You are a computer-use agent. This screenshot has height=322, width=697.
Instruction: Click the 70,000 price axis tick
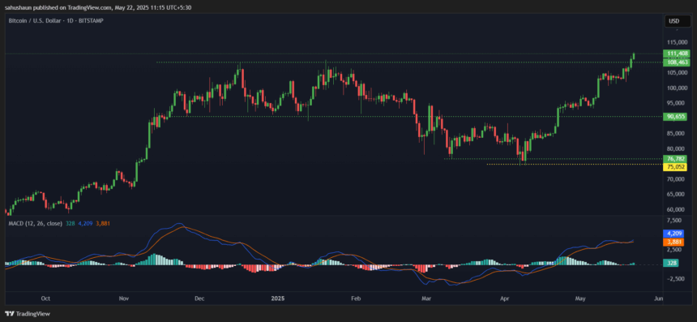pyautogui.click(x=675, y=179)
